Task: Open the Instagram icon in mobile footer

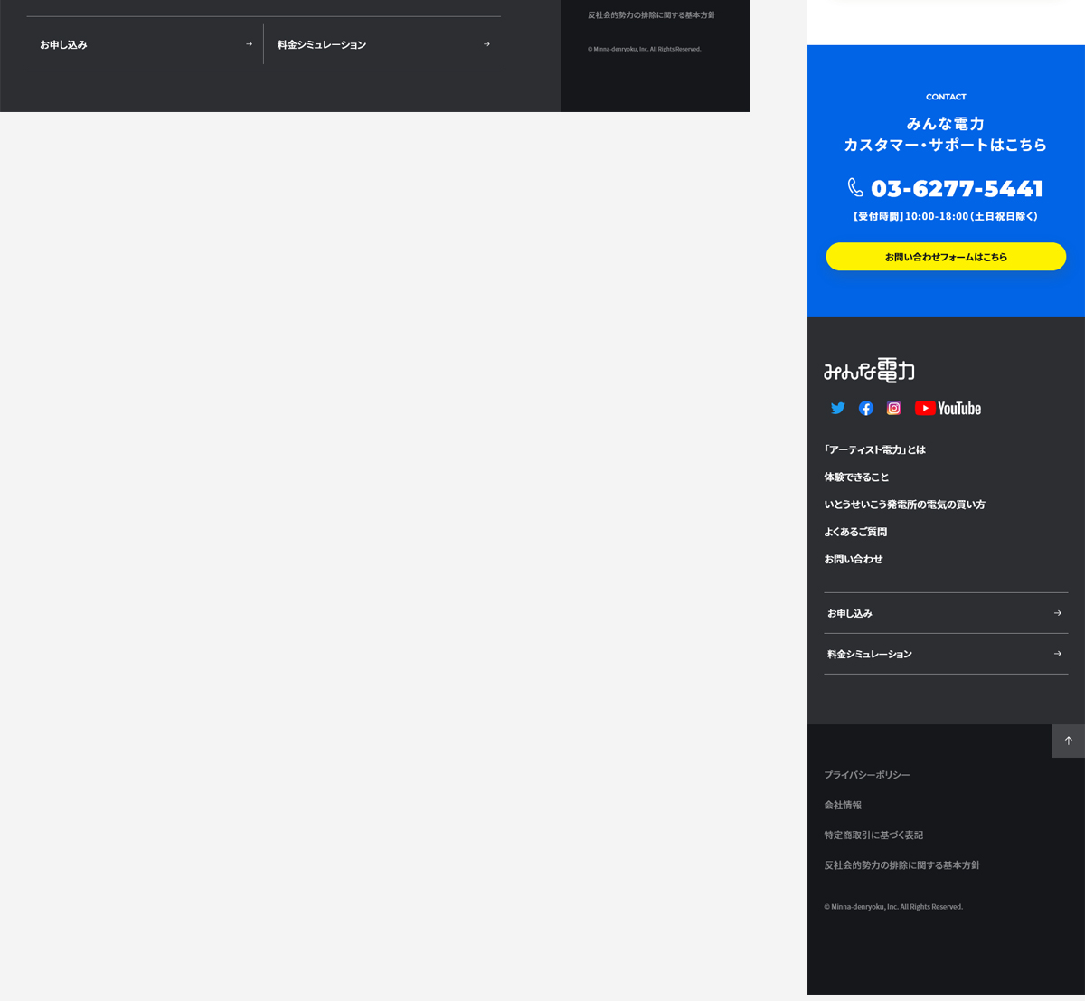Action: tap(893, 408)
